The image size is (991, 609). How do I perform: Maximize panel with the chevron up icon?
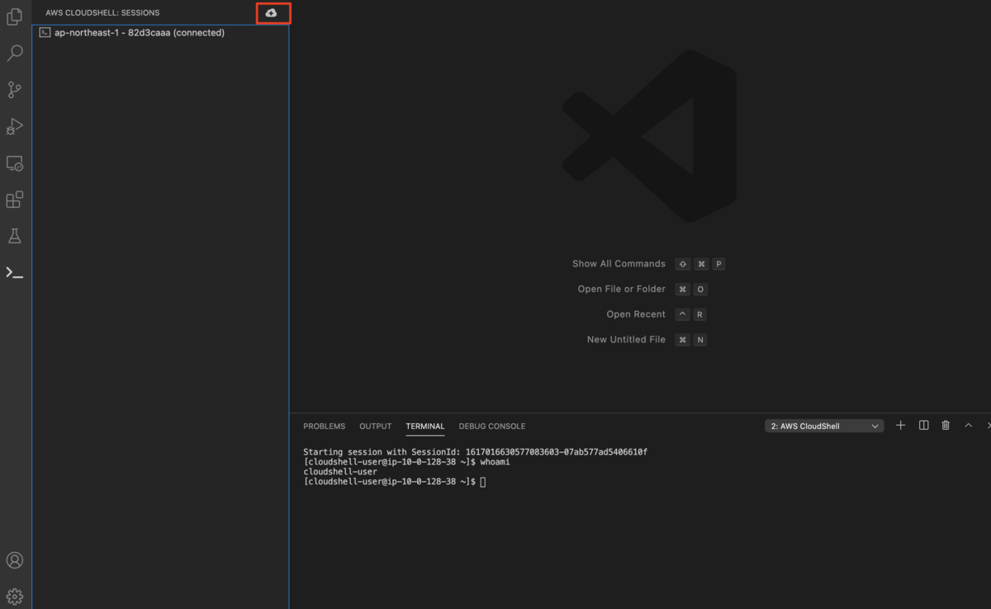click(x=968, y=426)
